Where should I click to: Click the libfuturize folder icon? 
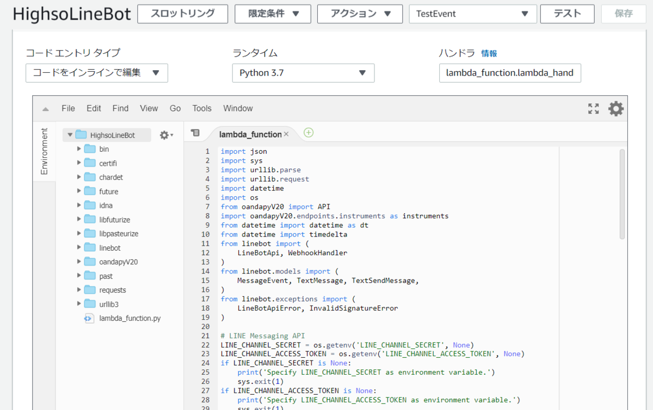(x=90, y=220)
